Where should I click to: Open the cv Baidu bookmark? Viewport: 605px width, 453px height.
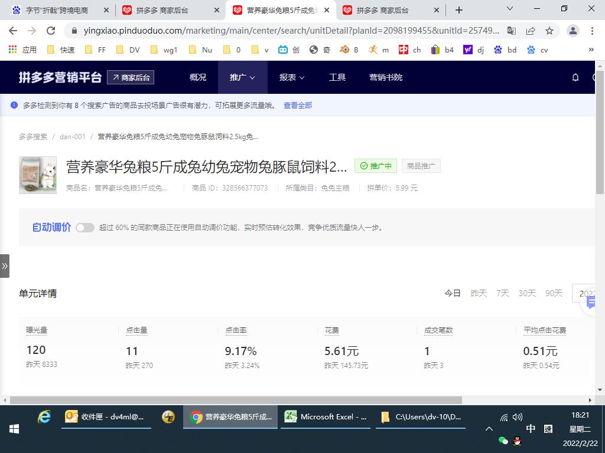(x=538, y=50)
